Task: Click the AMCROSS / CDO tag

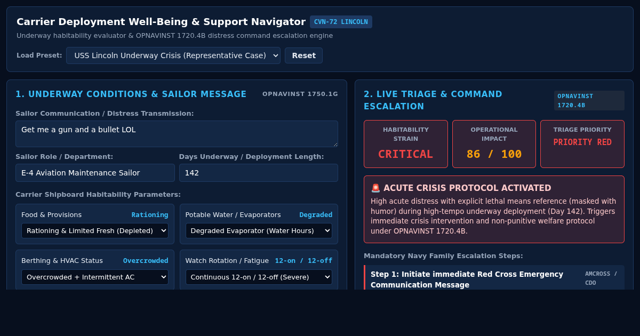Action: (601, 278)
